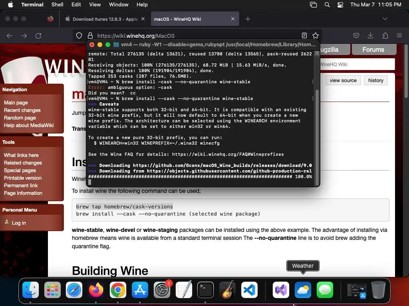Open Printable version link
This screenshot has width=409, height=306.
coord(23,178)
